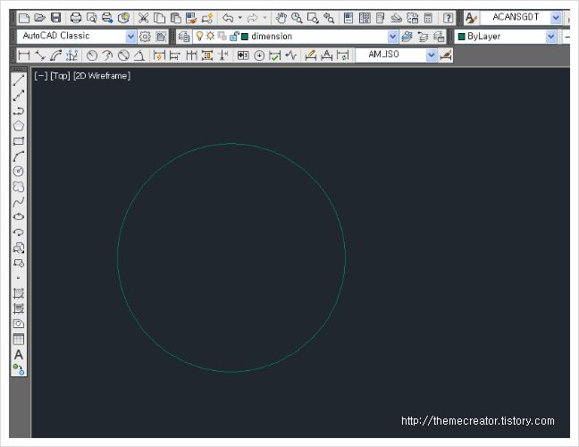
Task: Select the Angular dimension tool
Action: (139, 55)
